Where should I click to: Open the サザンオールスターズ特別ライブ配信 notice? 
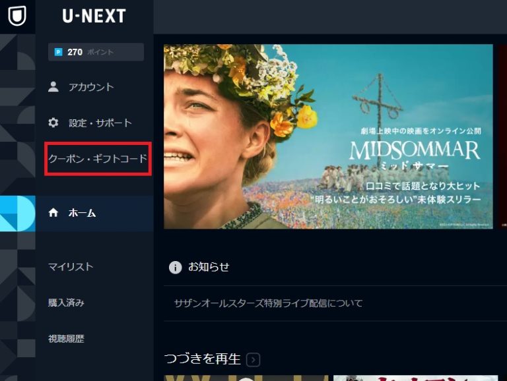269,303
